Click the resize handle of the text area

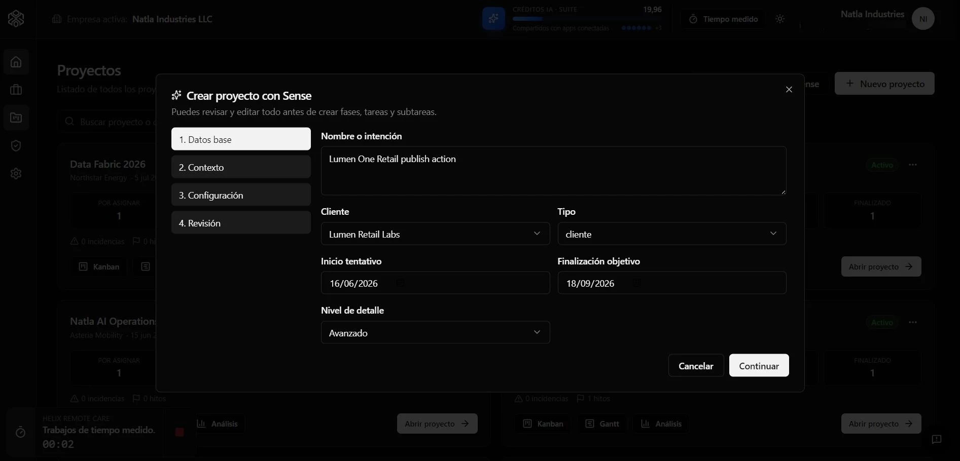click(783, 192)
